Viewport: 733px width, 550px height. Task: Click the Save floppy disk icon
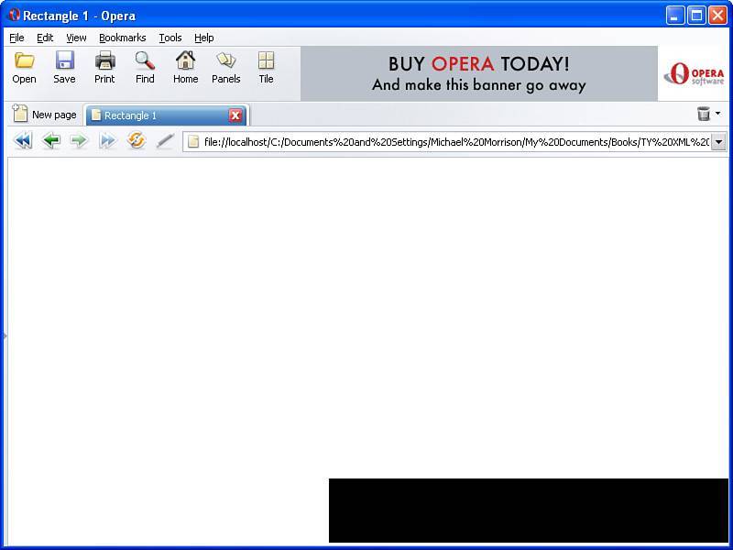click(64, 60)
